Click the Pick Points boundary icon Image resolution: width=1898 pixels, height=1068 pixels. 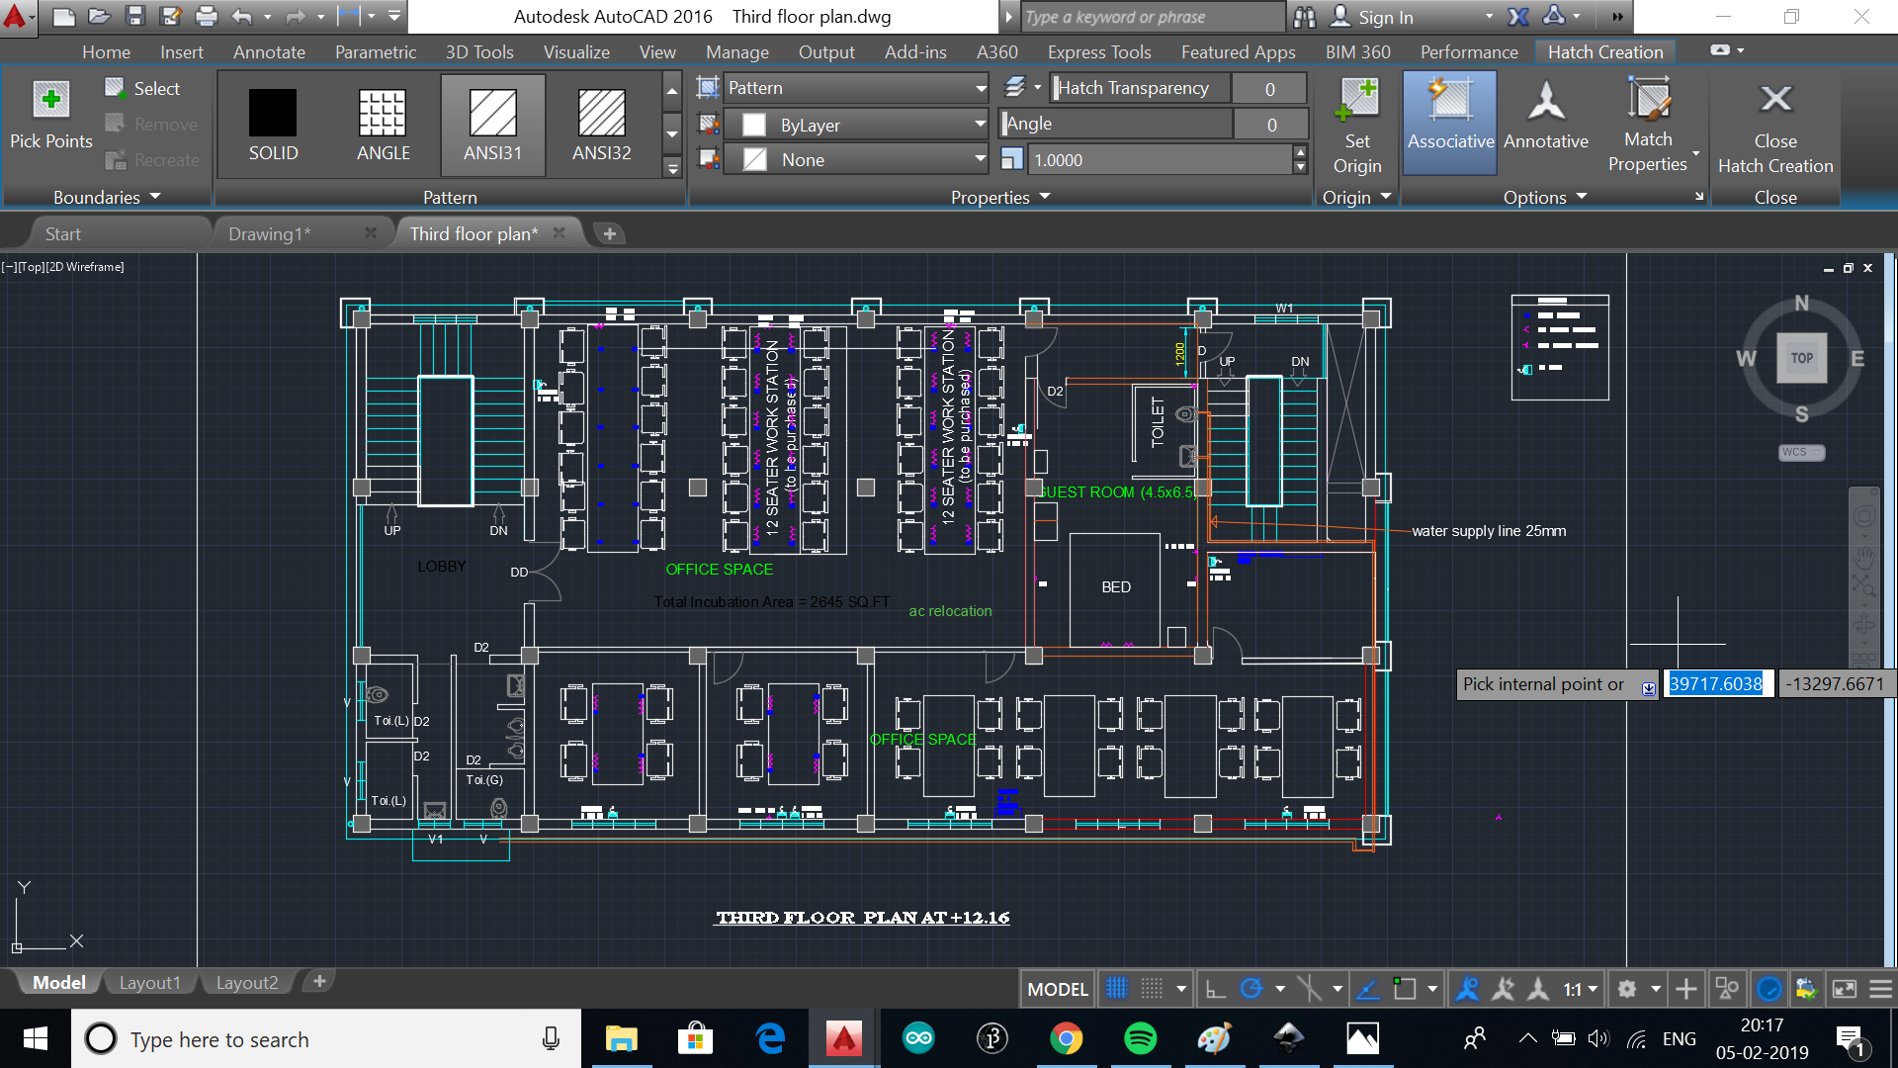pos(50,101)
